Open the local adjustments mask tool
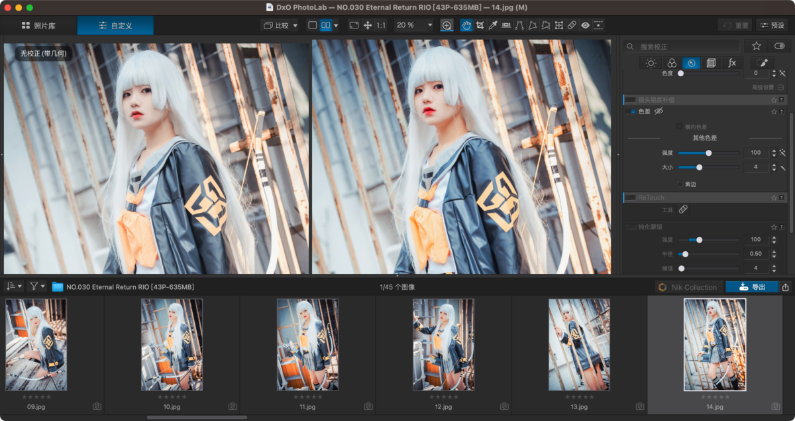The height and width of the screenshot is (421, 795). pos(599,25)
